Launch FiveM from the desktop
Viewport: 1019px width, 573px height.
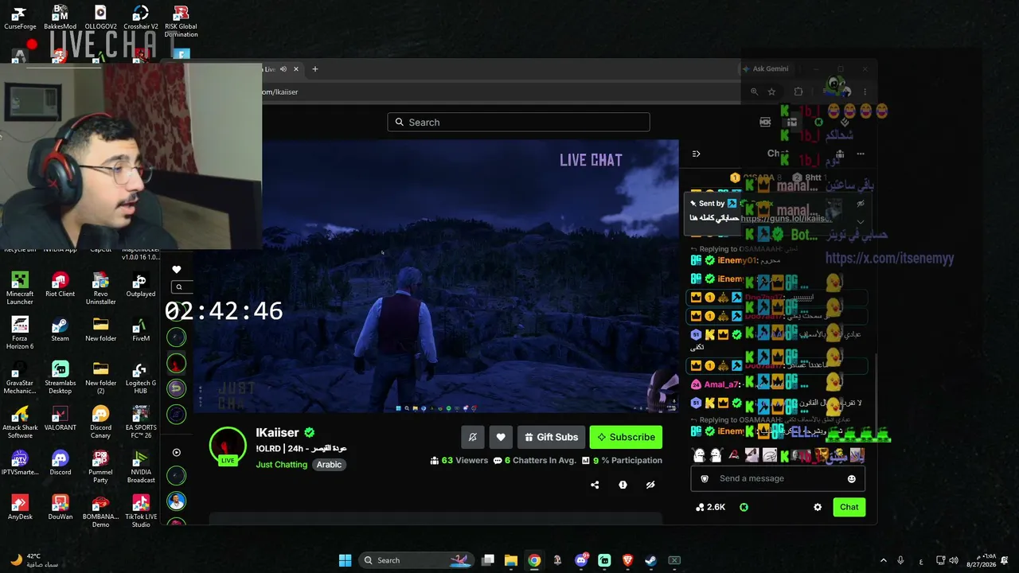141,329
